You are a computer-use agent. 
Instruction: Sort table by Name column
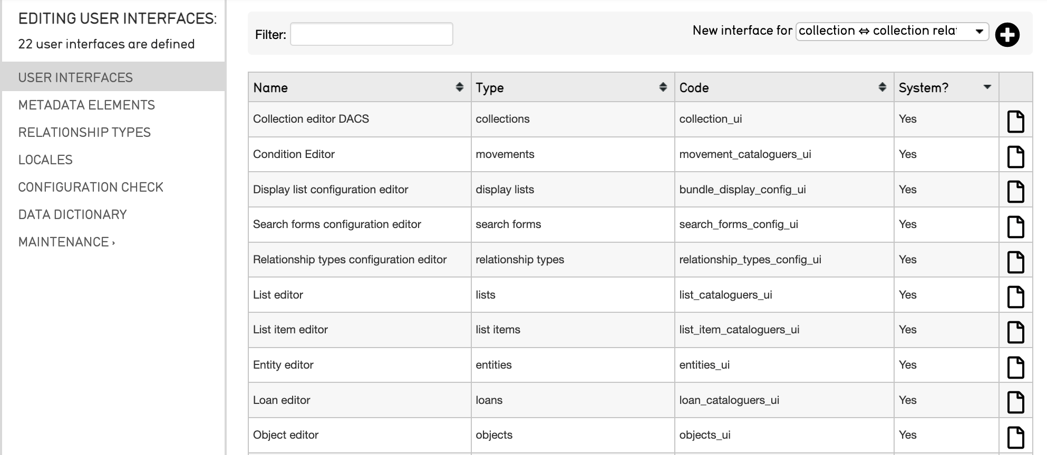[459, 87]
